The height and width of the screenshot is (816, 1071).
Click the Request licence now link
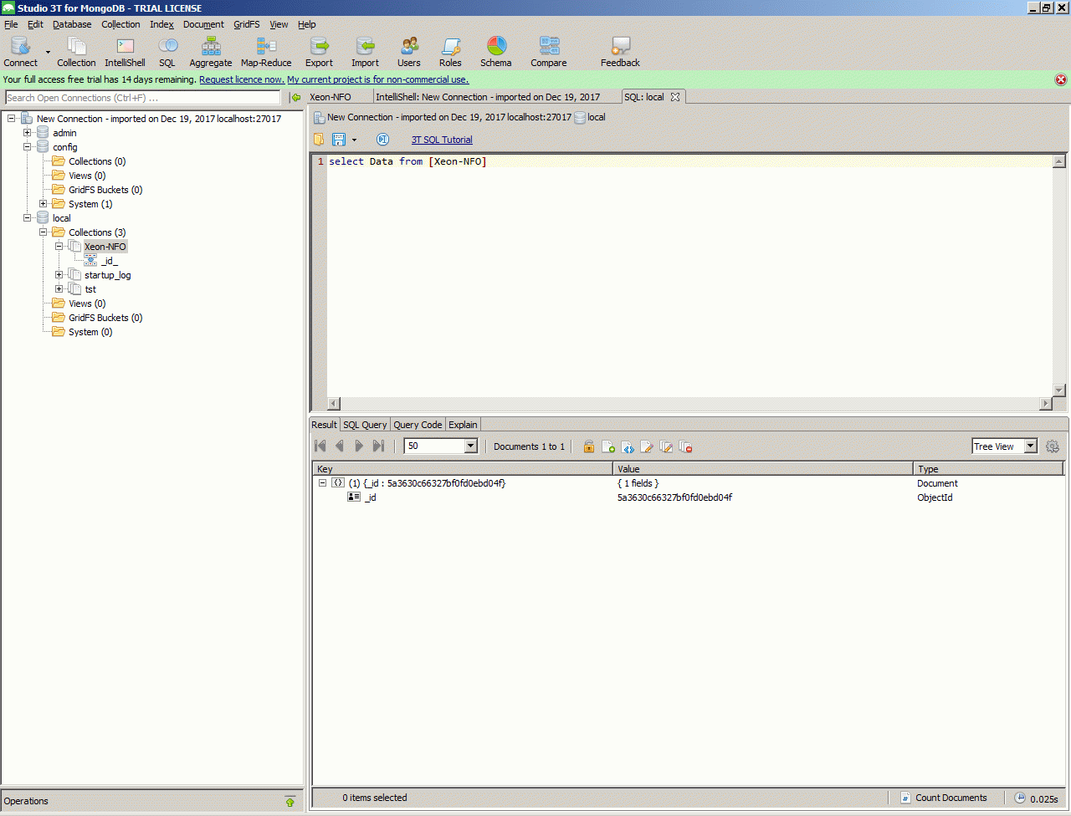[x=242, y=79]
